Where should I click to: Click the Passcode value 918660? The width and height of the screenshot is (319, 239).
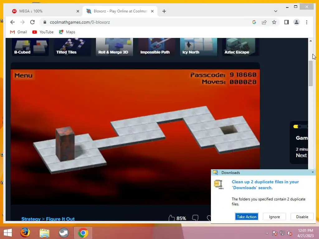pyautogui.click(x=243, y=75)
